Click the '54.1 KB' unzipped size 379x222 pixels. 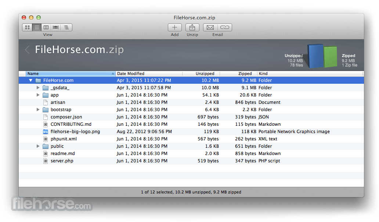coord(210,95)
